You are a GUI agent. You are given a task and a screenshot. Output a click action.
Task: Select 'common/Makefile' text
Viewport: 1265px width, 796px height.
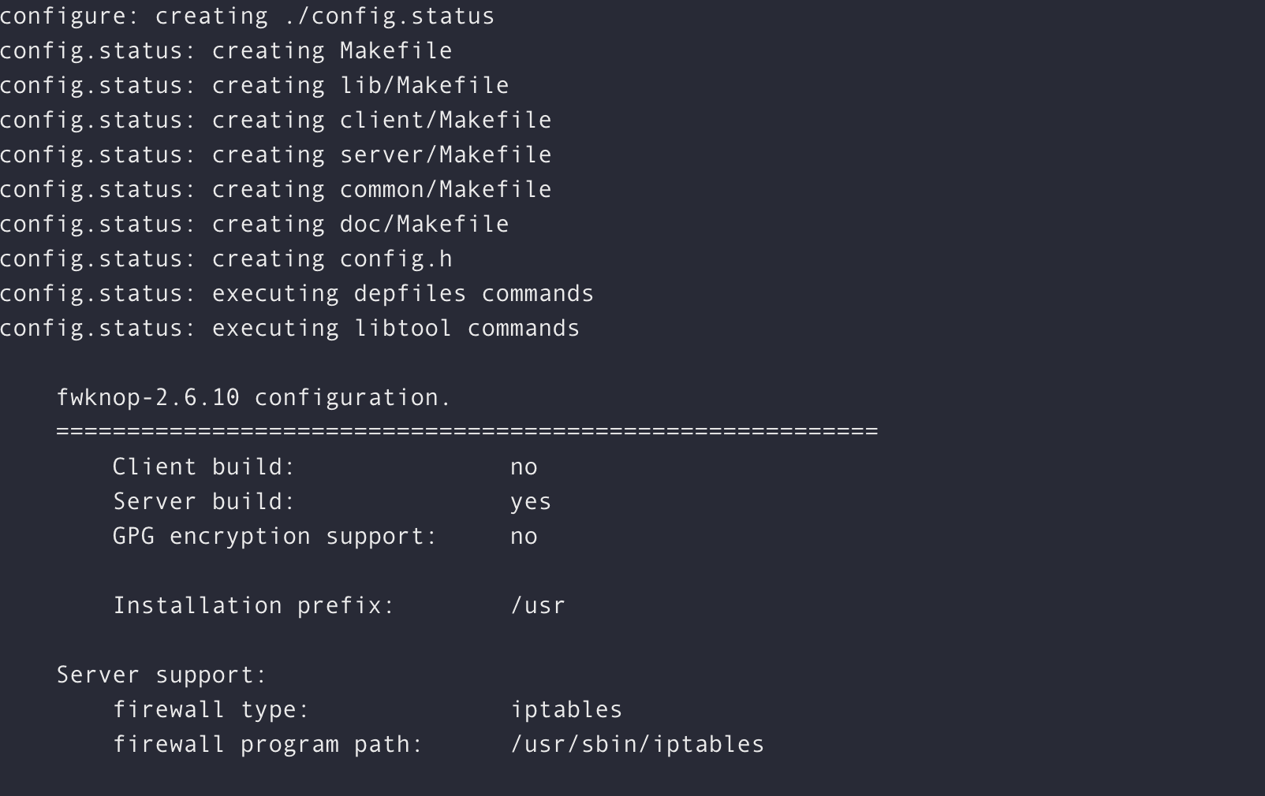[446, 189]
